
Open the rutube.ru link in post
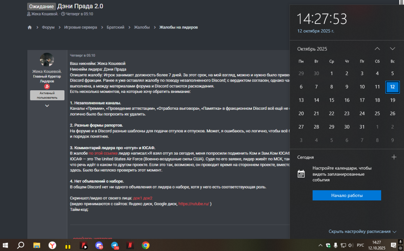(x=193, y=204)
